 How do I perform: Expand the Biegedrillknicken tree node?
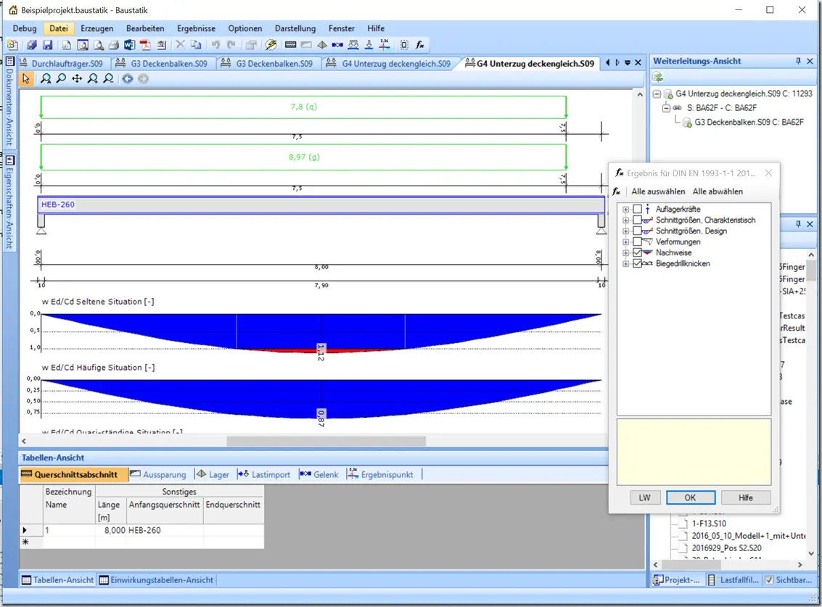(x=625, y=264)
